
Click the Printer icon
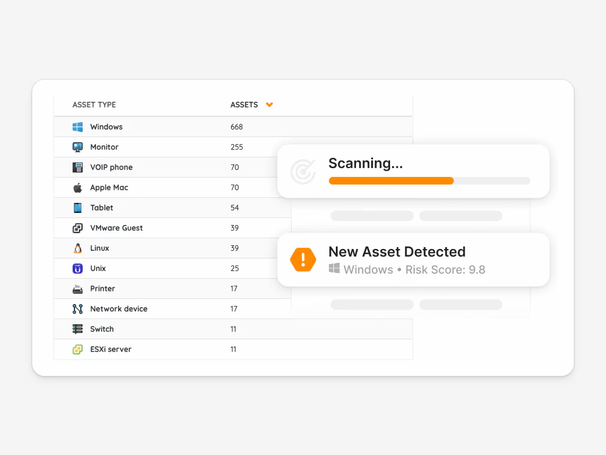pos(78,289)
